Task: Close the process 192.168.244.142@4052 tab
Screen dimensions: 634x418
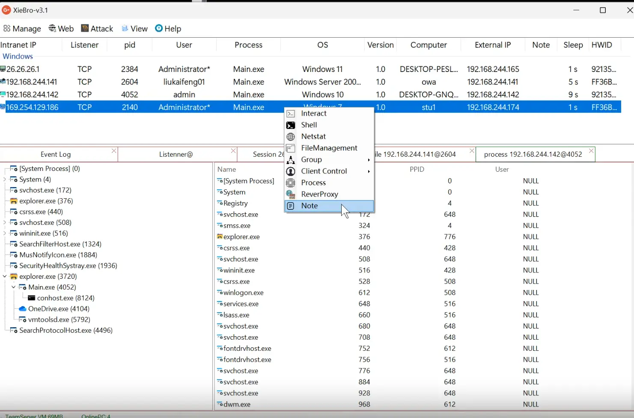Action: pyautogui.click(x=591, y=151)
